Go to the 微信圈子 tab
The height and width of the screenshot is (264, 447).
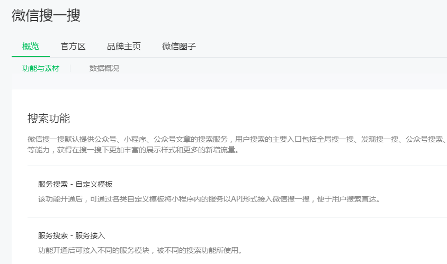[x=179, y=47]
